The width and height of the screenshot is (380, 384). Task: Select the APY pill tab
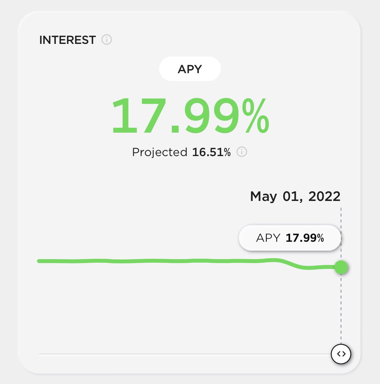[x=190, y=69]
